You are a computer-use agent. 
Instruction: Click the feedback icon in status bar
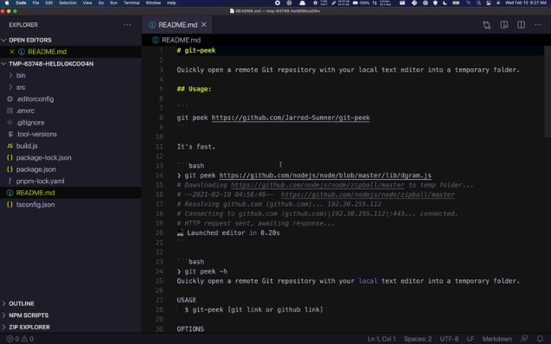pos(524,339)
